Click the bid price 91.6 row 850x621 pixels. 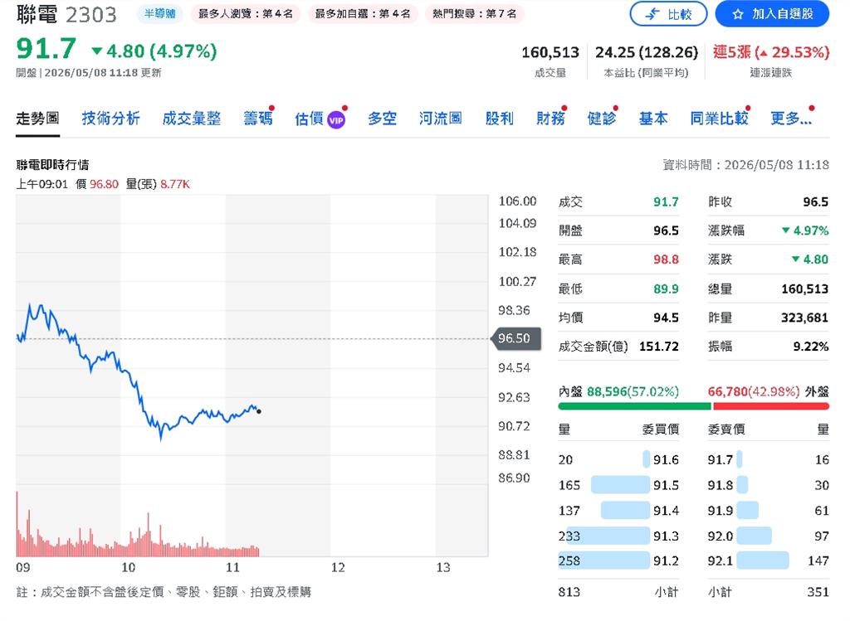(x=618, y=459)
